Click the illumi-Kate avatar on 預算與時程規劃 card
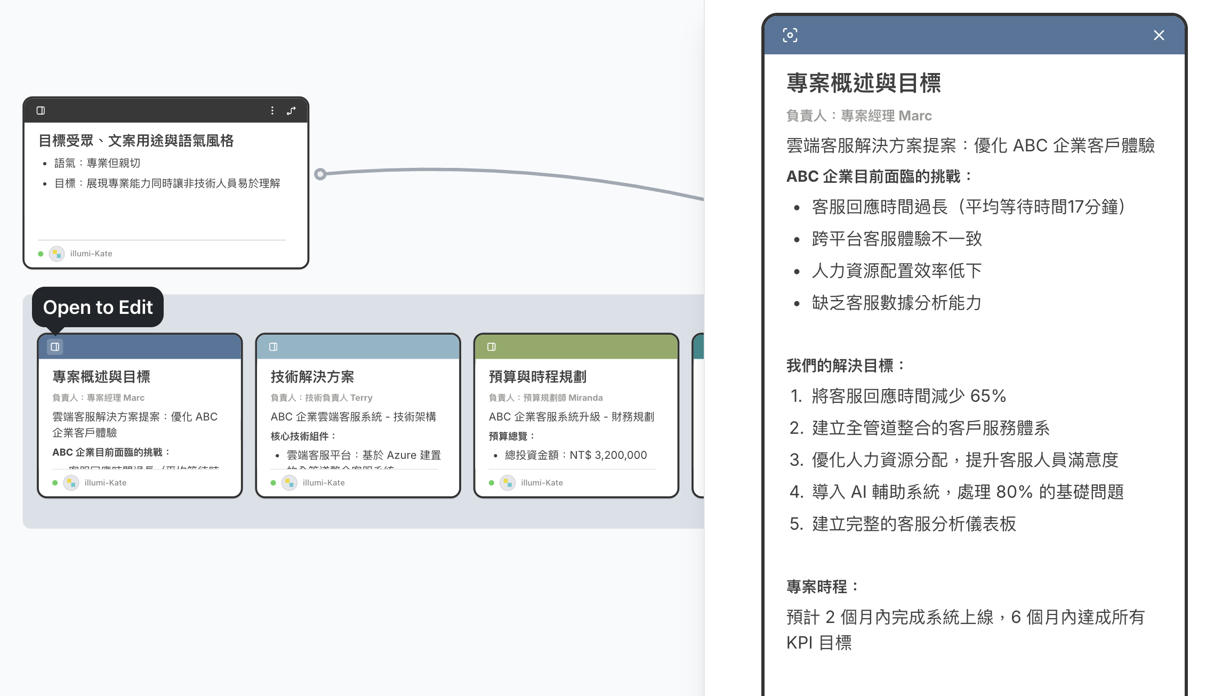Image resolution: width=1206 pixels, height=696 pixels. (x=508, y=483)
